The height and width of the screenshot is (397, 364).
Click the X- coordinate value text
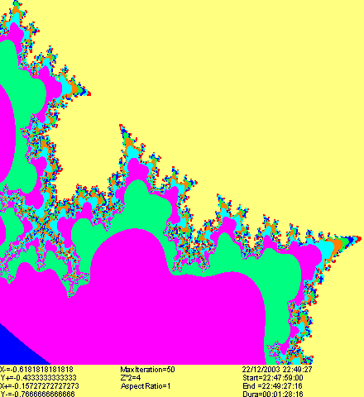pyautogui.click(x=36, y=370)
